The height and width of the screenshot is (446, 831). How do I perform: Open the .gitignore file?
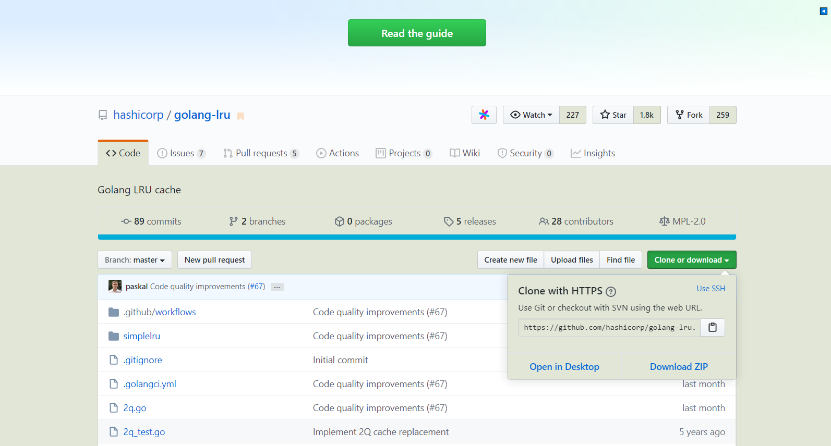(143, 360)
